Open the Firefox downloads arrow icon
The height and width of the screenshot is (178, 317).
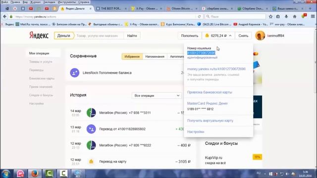pyautogui.click(x=286, y=16)
